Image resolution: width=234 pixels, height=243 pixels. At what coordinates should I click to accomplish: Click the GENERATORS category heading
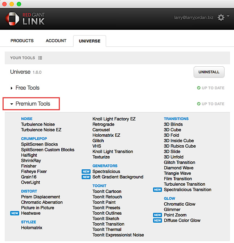click(105, 166)
